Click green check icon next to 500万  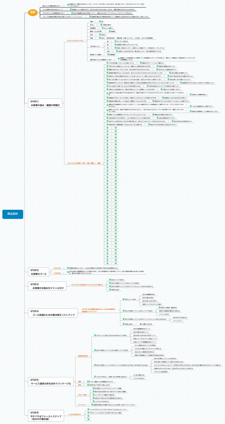(x=99, y=35)
